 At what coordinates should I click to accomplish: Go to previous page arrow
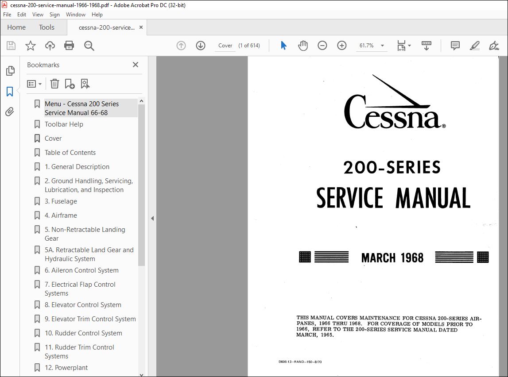pos(181,46)
